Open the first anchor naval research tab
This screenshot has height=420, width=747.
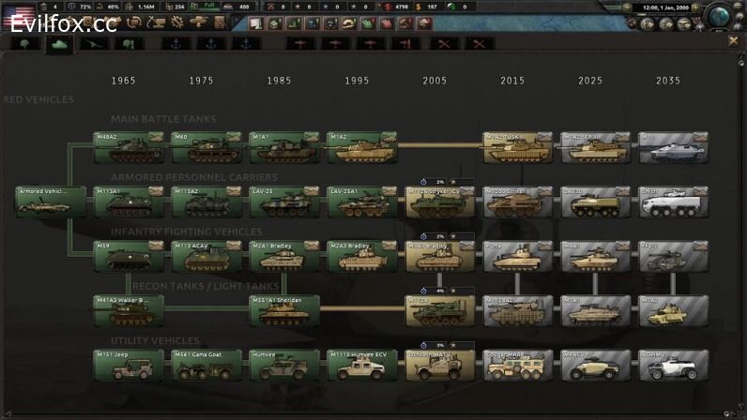click(x=175, y=43)
